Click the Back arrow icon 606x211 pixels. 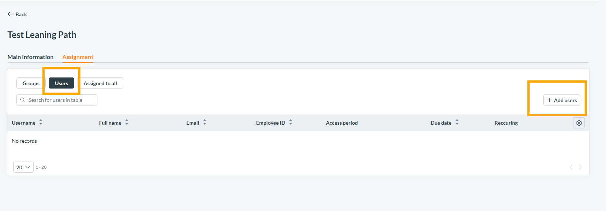(x=10, y=14)
